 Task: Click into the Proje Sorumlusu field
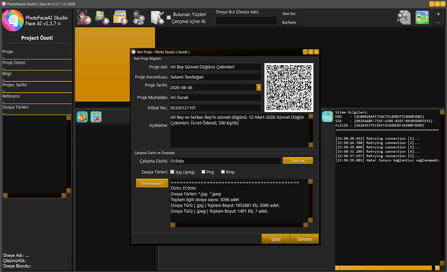tap(215, 77)
